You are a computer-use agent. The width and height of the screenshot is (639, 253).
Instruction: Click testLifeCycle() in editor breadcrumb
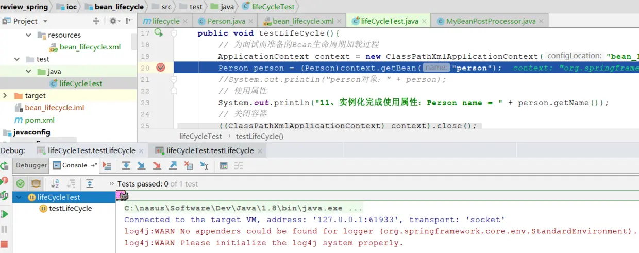click(260, 137)
